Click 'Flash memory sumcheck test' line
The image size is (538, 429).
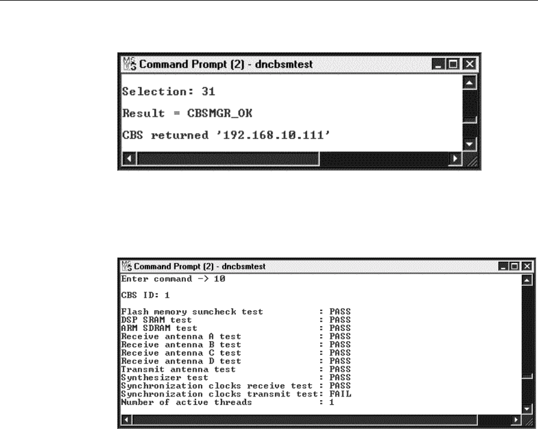(236, 312)
